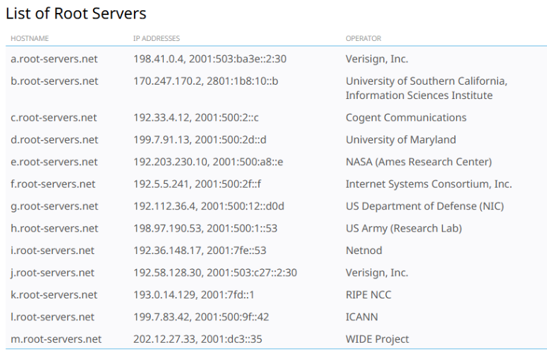
Task: Click IP cell 199.7.91.13, 2001:500:2d::d
Action: click(200, 139)
